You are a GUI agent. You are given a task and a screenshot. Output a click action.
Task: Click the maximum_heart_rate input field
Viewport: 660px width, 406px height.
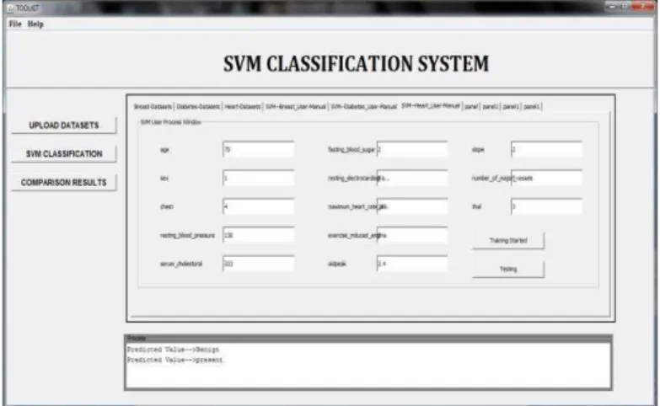(412, 206)
